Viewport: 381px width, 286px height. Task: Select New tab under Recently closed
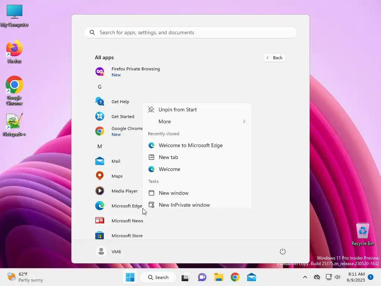197,157
